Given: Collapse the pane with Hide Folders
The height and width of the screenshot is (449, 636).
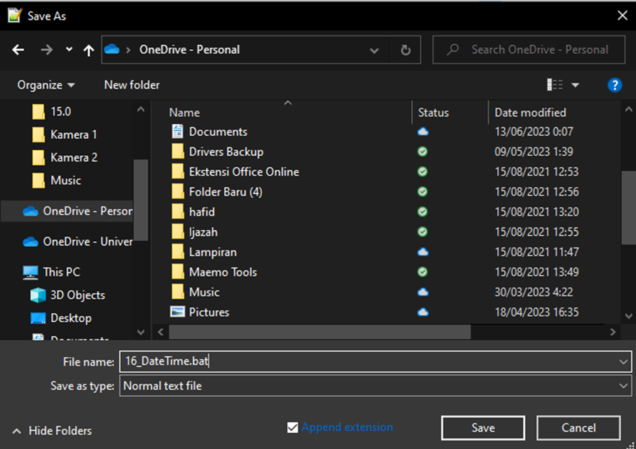Looking at the screenshot, I should click(x=52, y=430).
